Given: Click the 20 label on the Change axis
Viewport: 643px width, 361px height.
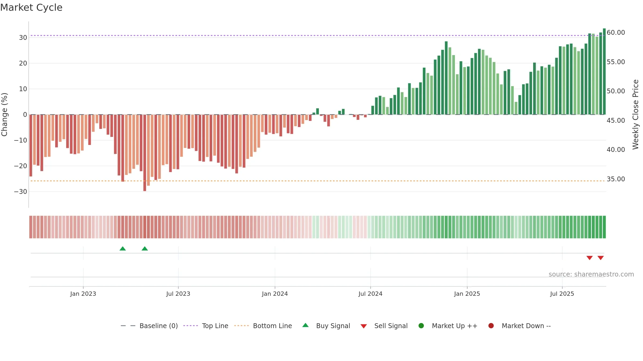Looking at the screenshot, I should coord(23,63).
